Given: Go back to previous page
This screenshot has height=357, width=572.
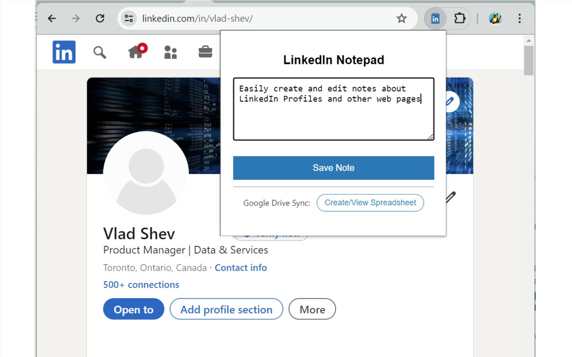Looking at the screenshot, I should coord(52,18).
